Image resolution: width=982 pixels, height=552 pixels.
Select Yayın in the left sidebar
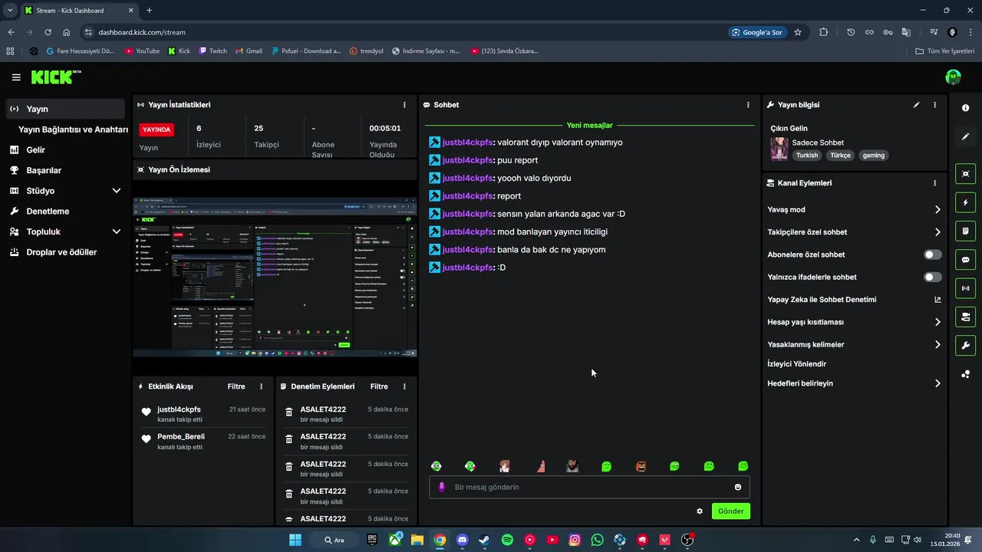tap(65, 109)
